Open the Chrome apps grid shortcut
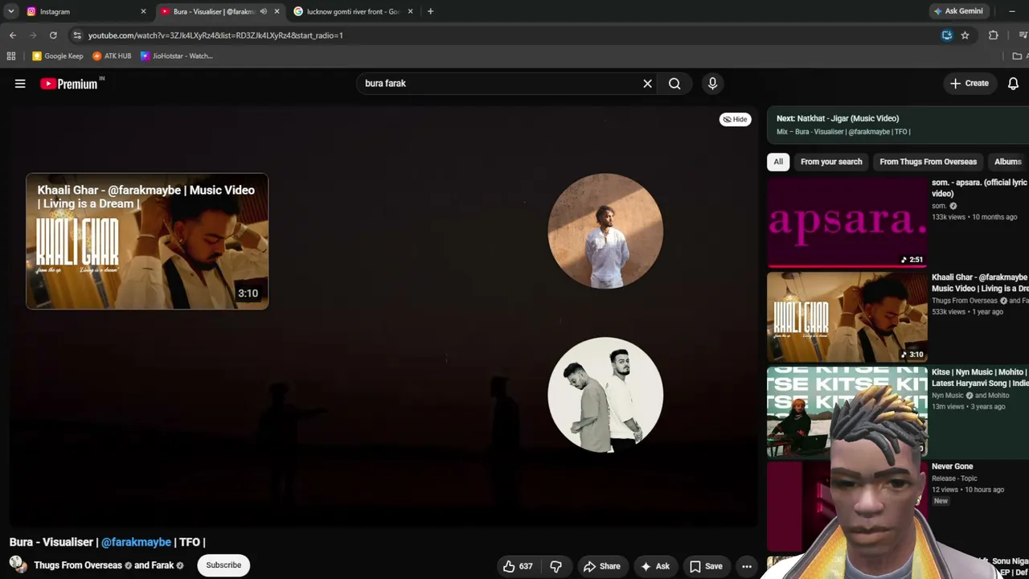The height and width of the screenshot is (579, 1029). [11, 56]
